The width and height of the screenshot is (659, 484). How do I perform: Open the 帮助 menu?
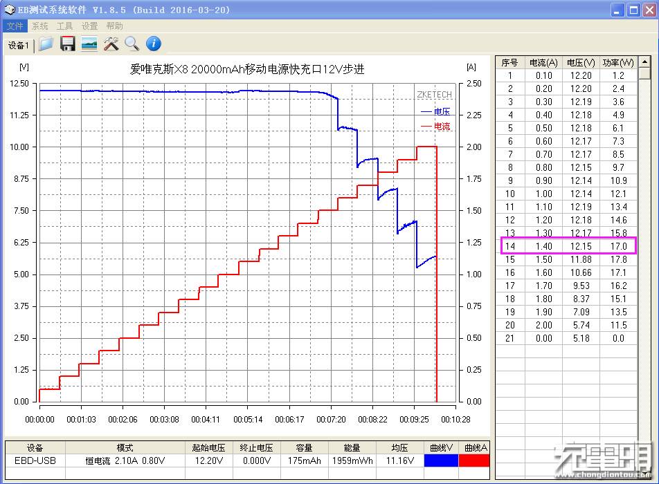click(114, 26)
